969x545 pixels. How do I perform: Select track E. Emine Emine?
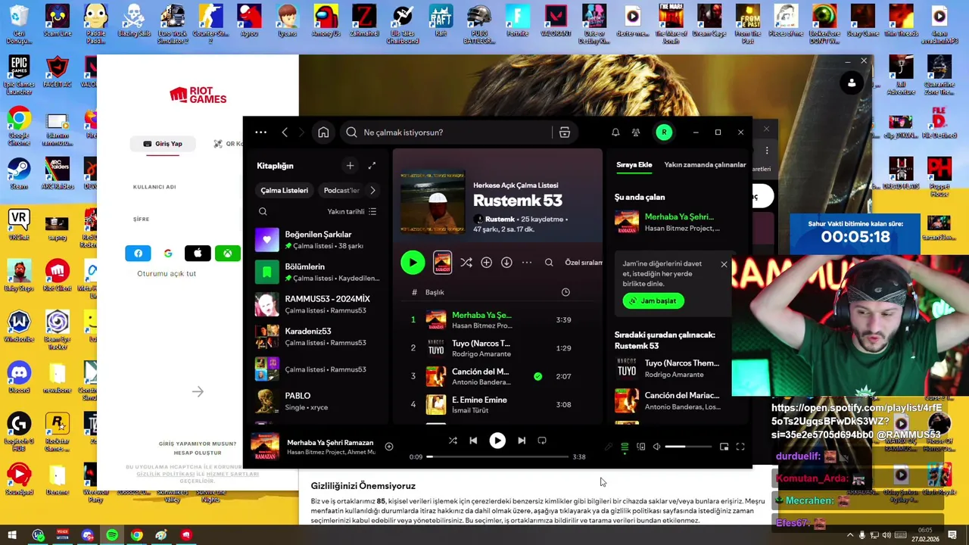point(496,404)
